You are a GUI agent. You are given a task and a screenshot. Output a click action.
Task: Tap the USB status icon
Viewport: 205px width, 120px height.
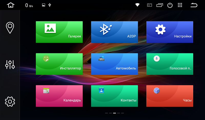click(49, 5)
